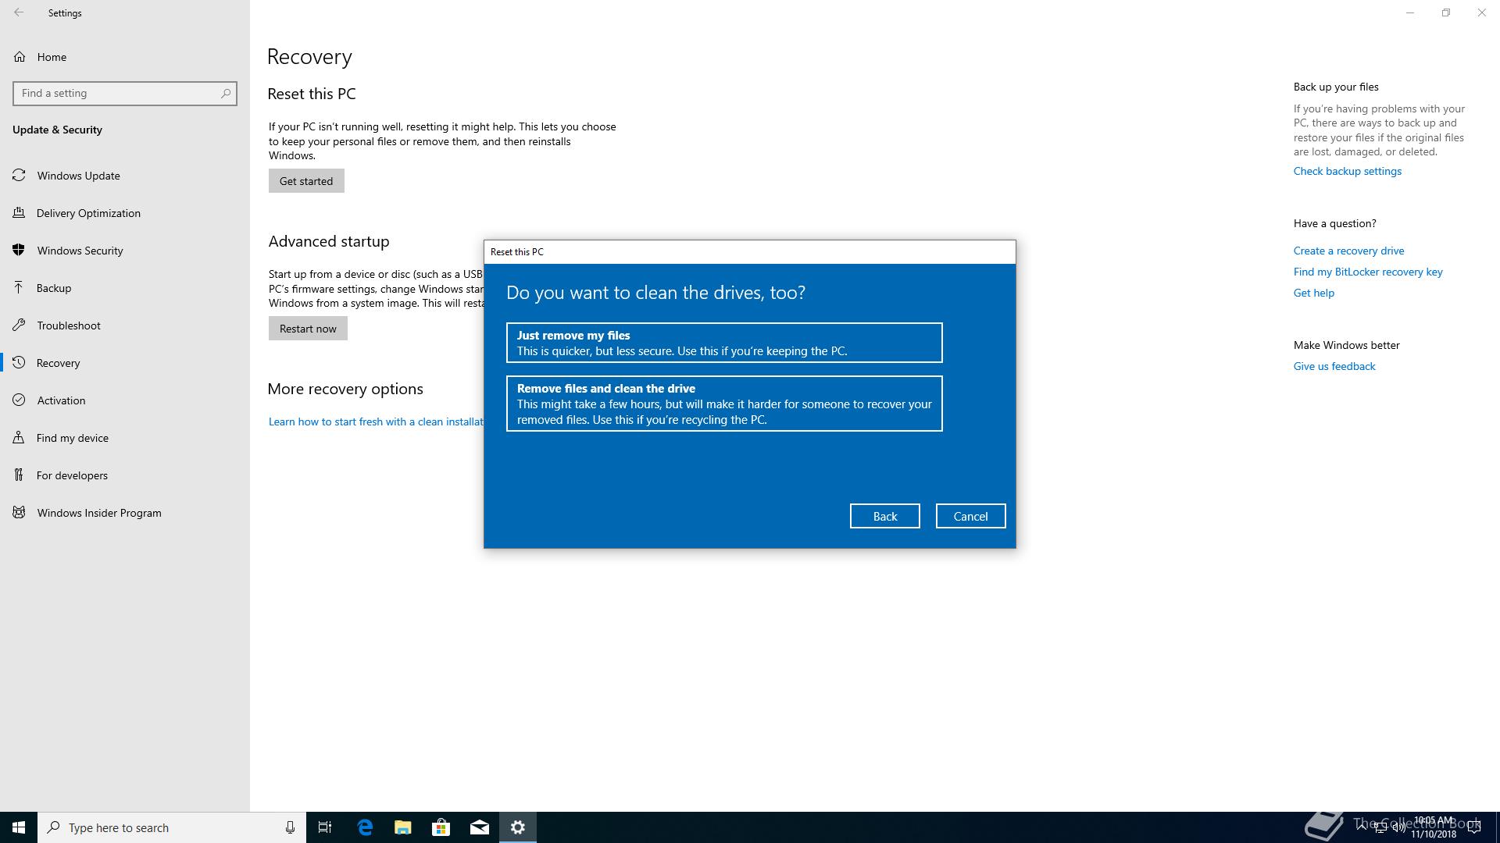The width and height of the screenshot is (1500, 843).
Task: Click the Troubleshoot wrench icon
Action: pos(20,325)
